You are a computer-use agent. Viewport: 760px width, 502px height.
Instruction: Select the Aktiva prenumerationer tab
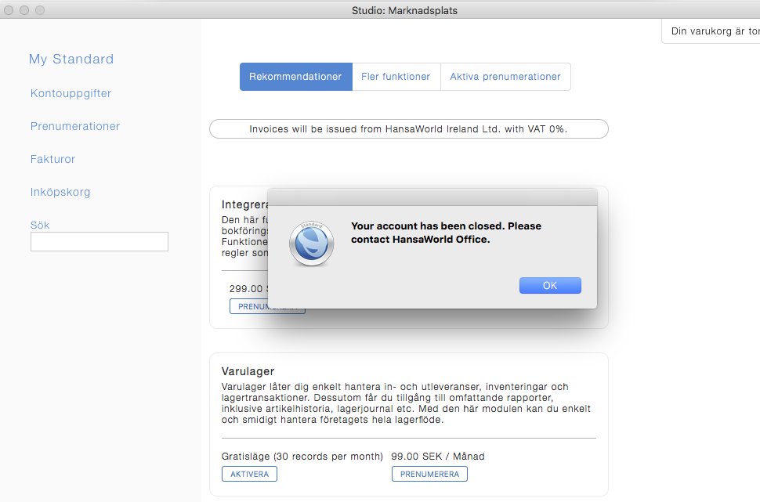505,77
